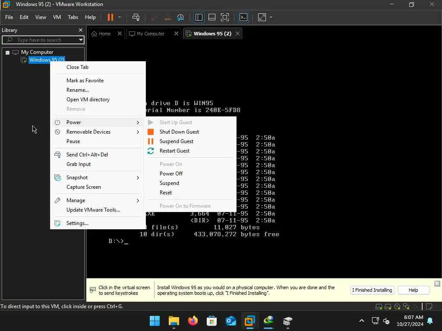Close the My Computer tab
Viewport: 442px width, 331px height.
point(176,34)
